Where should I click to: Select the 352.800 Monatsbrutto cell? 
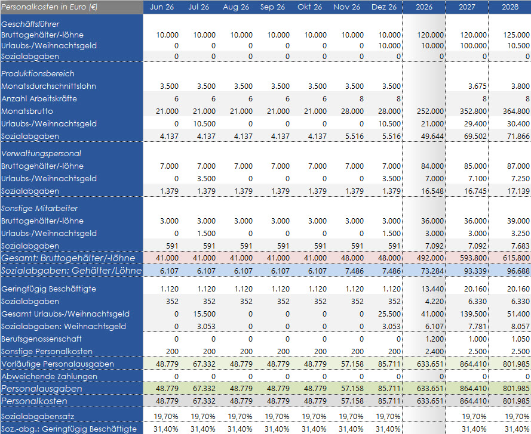(x=473, y=111)
